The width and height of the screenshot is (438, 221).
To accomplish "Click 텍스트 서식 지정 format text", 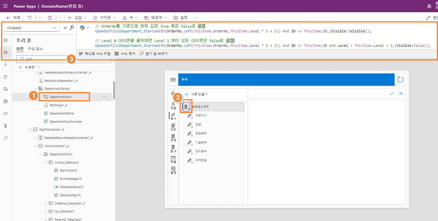I will (x=95, y=53).
